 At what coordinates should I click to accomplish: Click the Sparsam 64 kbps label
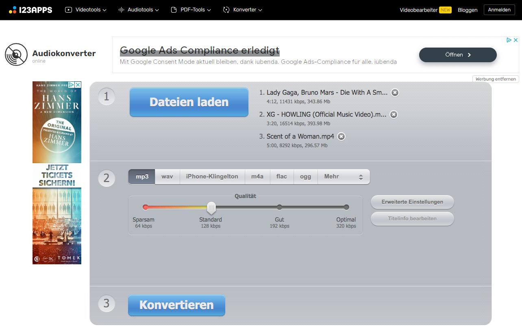144,222
